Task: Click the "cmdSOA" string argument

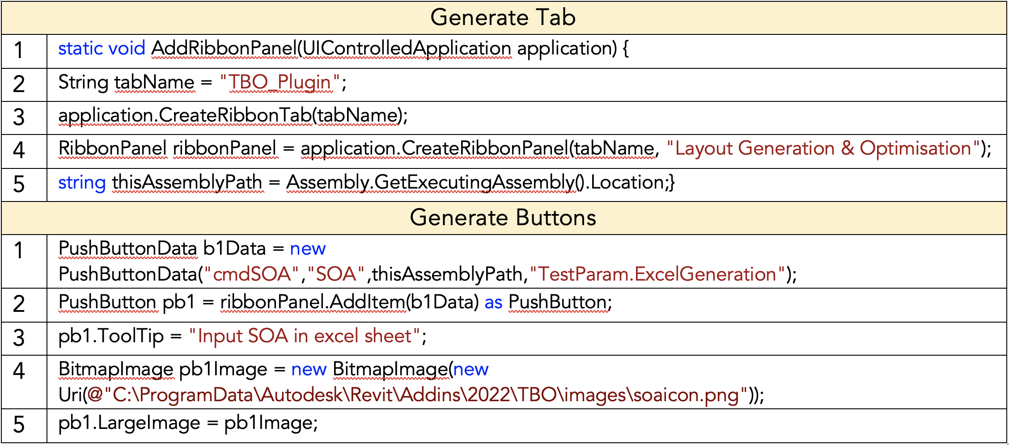Action: tap(251, 274)
